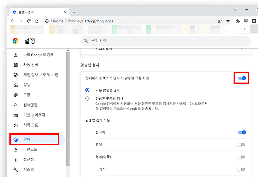Open the home page via house icon

click(x=37, y=21)
